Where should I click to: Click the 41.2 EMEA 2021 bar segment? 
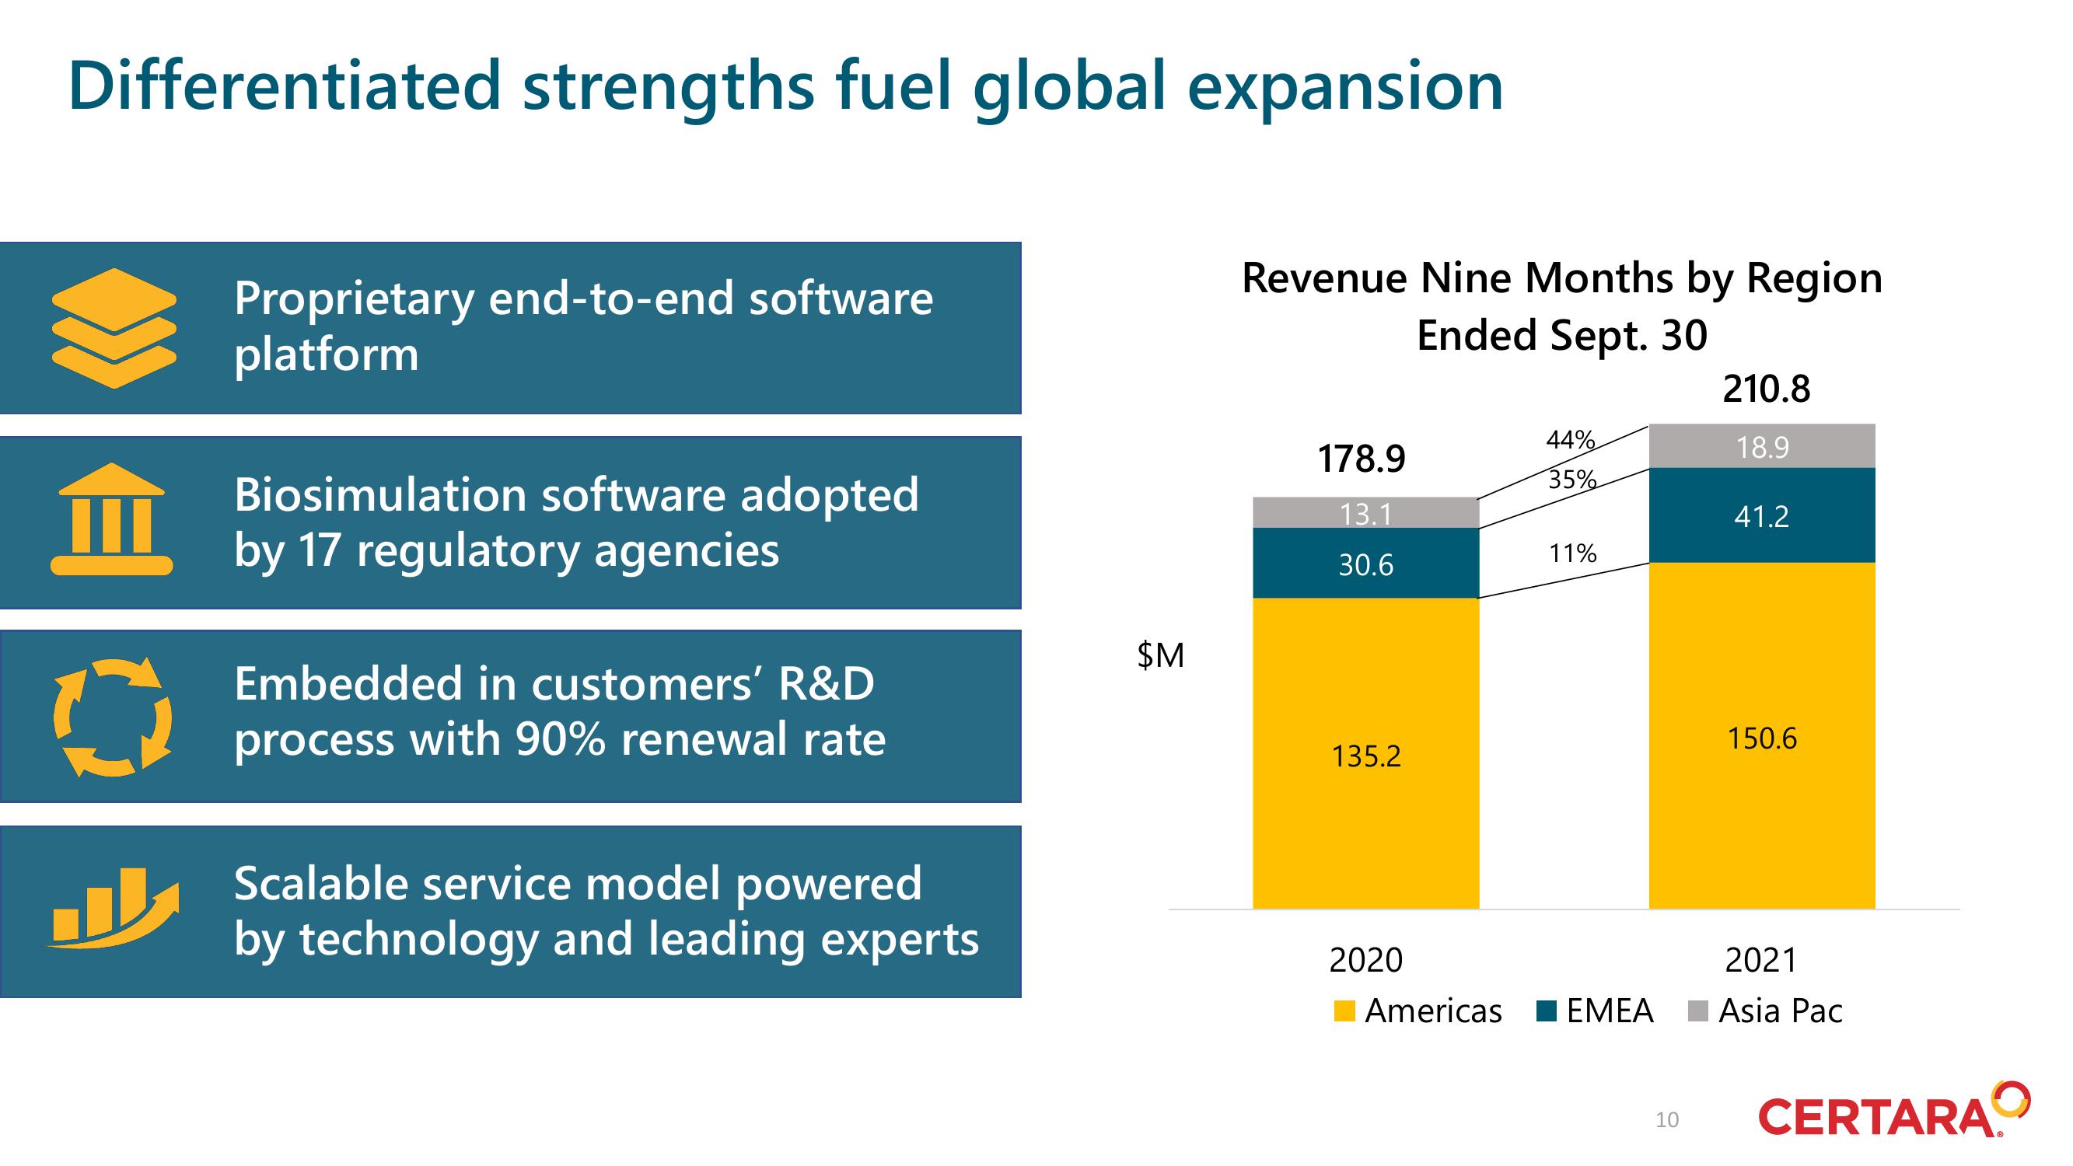(x=1763, y=516)
